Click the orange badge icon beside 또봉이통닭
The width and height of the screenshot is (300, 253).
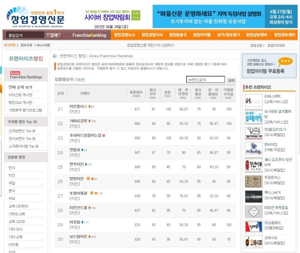pos(92,193)
